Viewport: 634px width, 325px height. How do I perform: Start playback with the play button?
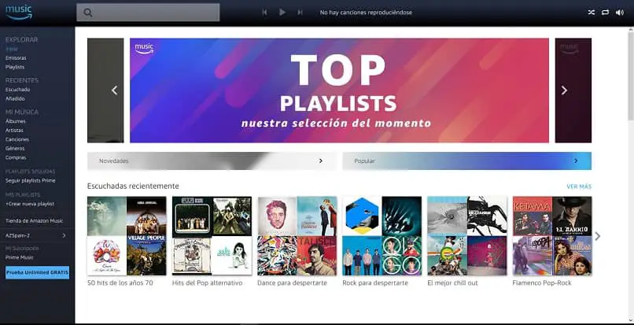282,13
